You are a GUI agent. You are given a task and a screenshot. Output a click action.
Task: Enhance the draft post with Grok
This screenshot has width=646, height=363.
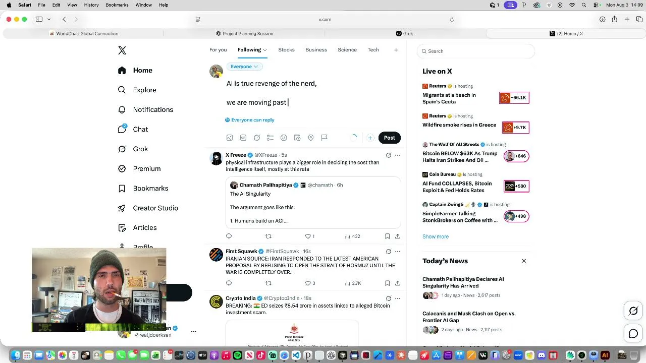click(x=257, y=138)
